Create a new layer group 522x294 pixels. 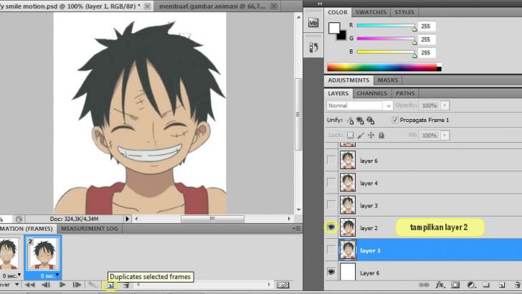pyautogui.click(x=486, y=285)
